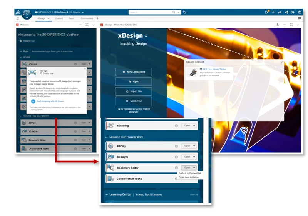Viewport: 308px width, 216px height.
Task: Click info icon for Bookmark Editor in zoomed panel
Action: [x=176, y=168]
